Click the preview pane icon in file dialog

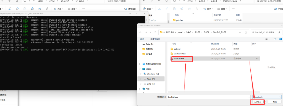pyautogui.click(x=275, y=39)
